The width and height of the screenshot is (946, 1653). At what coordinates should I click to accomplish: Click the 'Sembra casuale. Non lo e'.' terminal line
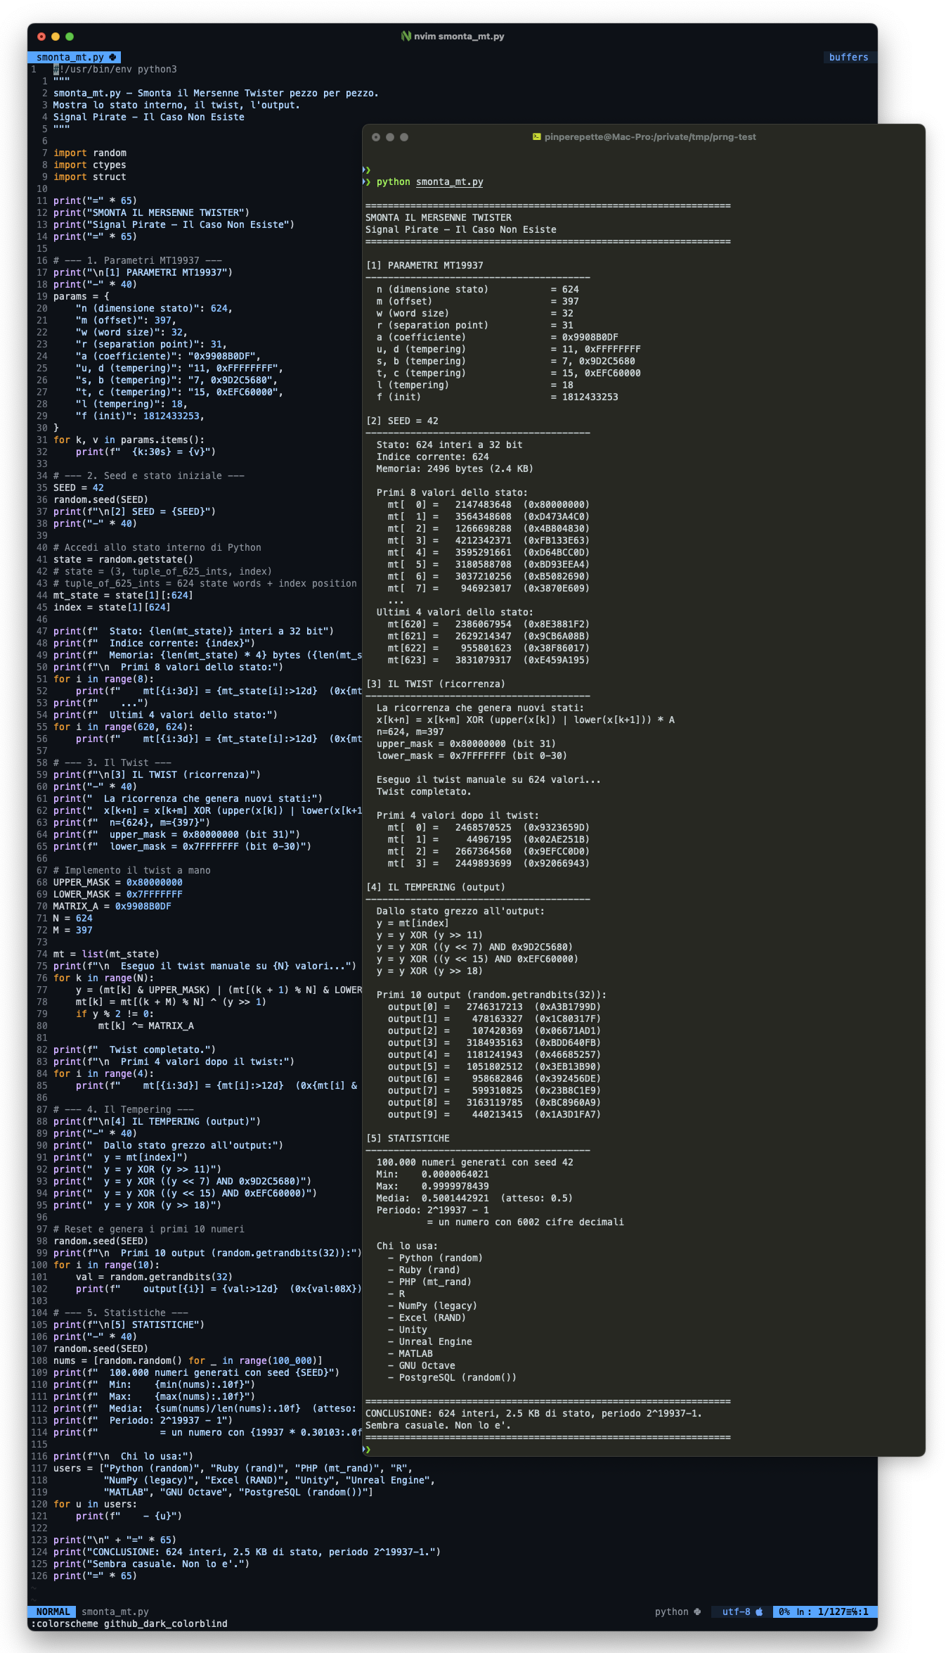[439, 1425]
